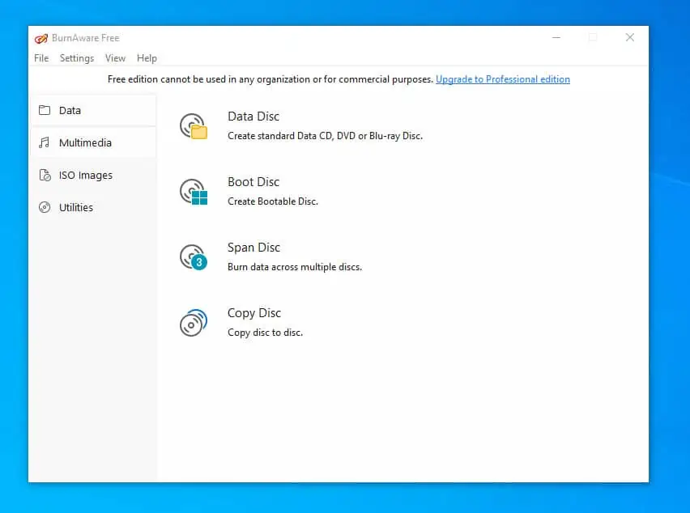Image resolution: width=690 pixels, height=513 pixels.
Task: Minimize the BurnAware Free window
Action: 556,38
